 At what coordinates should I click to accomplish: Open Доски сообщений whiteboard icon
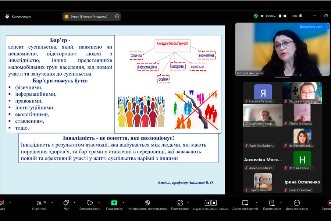tap(245, 203)
